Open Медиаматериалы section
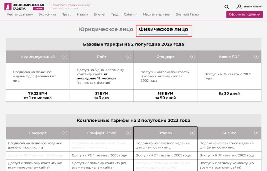Viewport: 267px width, 171px height. [x=156, y=14]
